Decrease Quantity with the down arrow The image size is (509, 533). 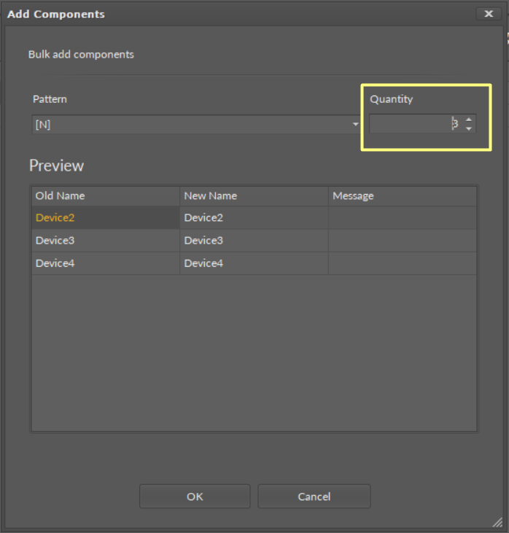(x=469, y=128)
